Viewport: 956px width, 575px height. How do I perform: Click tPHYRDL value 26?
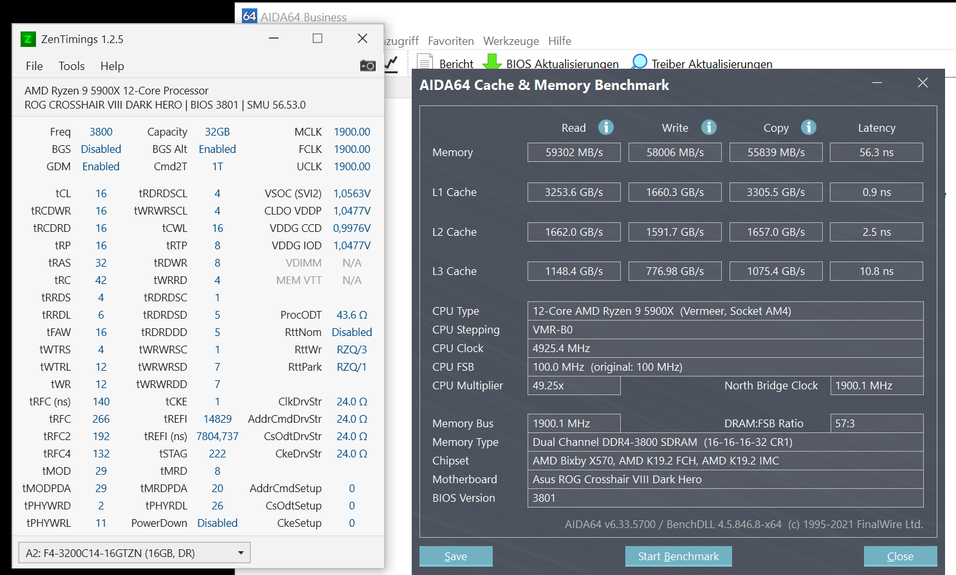coord(217,506)
